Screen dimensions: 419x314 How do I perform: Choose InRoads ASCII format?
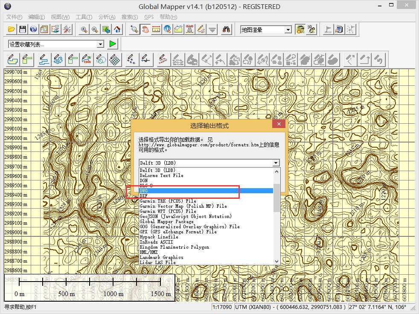(x=206, y=242)
